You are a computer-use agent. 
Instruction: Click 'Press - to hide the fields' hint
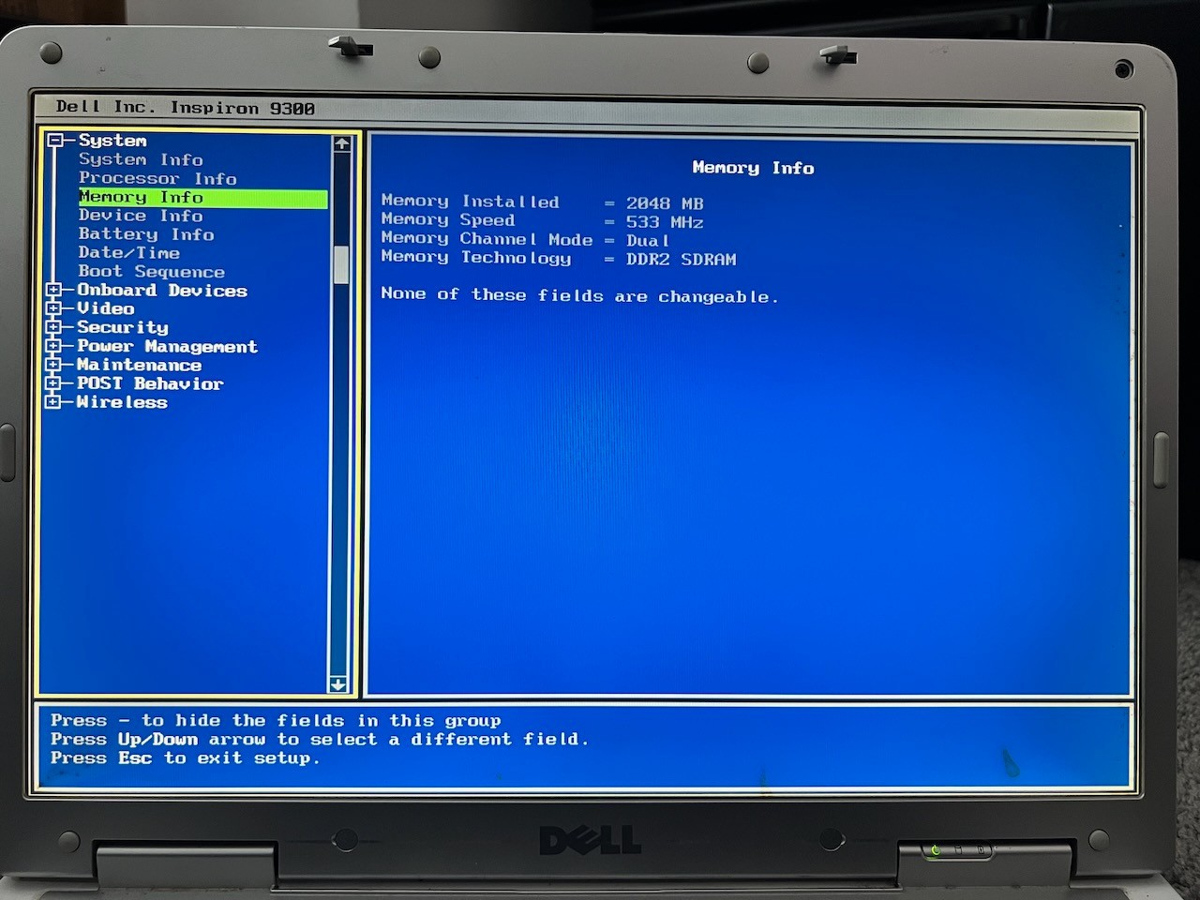pyautogui.click(x=276, y=720)
